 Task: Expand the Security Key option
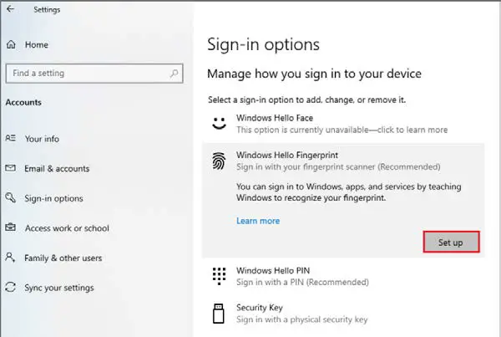(x=343, y=314)
